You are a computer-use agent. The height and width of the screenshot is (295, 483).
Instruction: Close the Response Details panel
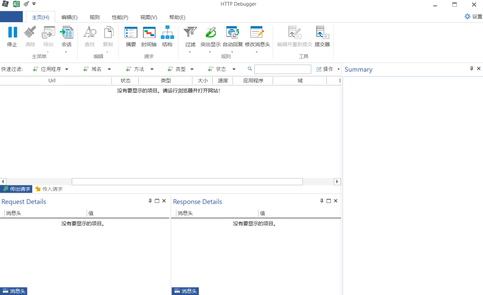[x=336, y=200]
